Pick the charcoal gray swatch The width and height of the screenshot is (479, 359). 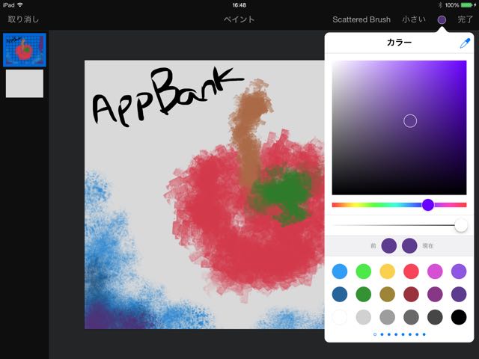tap(435, 317)
